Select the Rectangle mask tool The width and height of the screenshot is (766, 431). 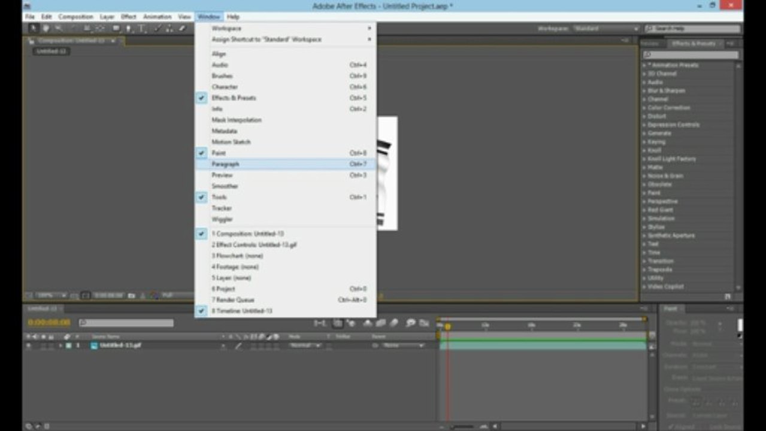click(116, 28)
